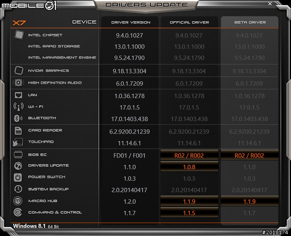Click the Drivers Update globe icon
291x236 pixels.
tap(18, 166)
